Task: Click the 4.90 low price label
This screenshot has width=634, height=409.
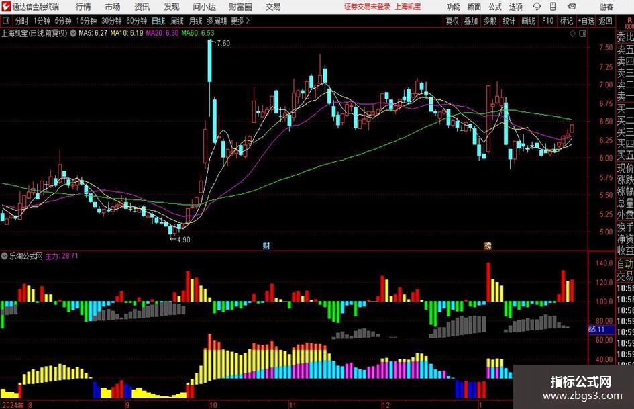Action: click(x=184, y=240)
